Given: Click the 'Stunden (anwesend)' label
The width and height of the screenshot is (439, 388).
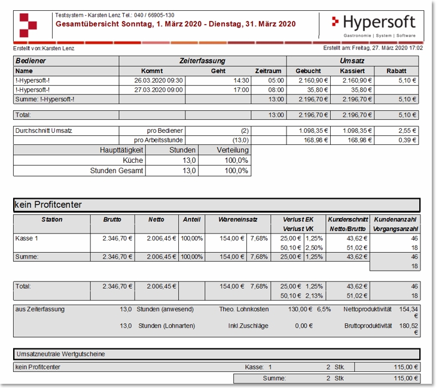Looking at the screenshot, I should click(x=165, y=309).
